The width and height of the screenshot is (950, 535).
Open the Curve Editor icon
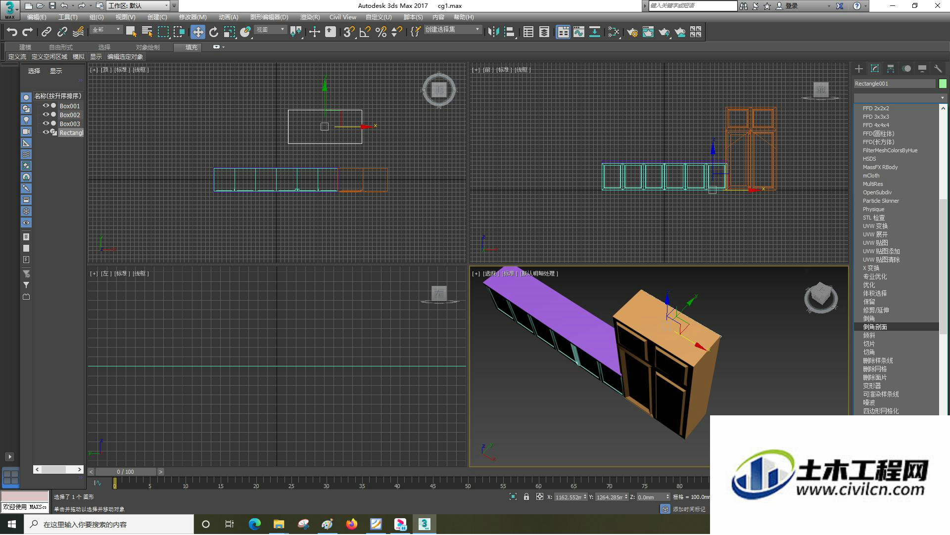click(579, 32)
